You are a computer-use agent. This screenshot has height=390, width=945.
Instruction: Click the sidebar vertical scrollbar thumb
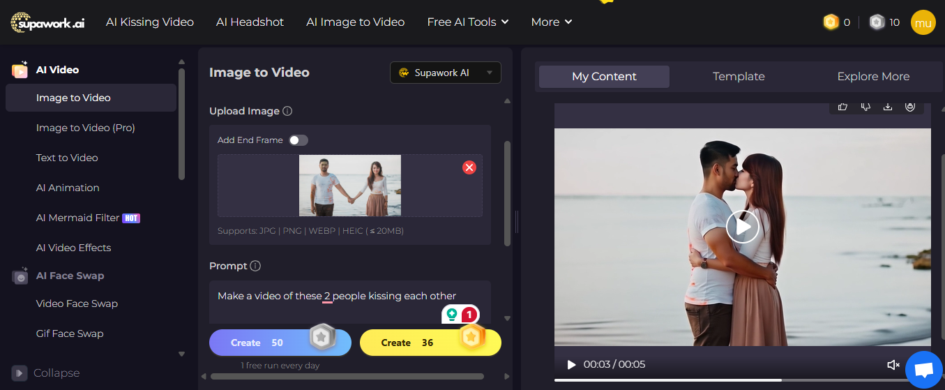[x=182, y=124]
